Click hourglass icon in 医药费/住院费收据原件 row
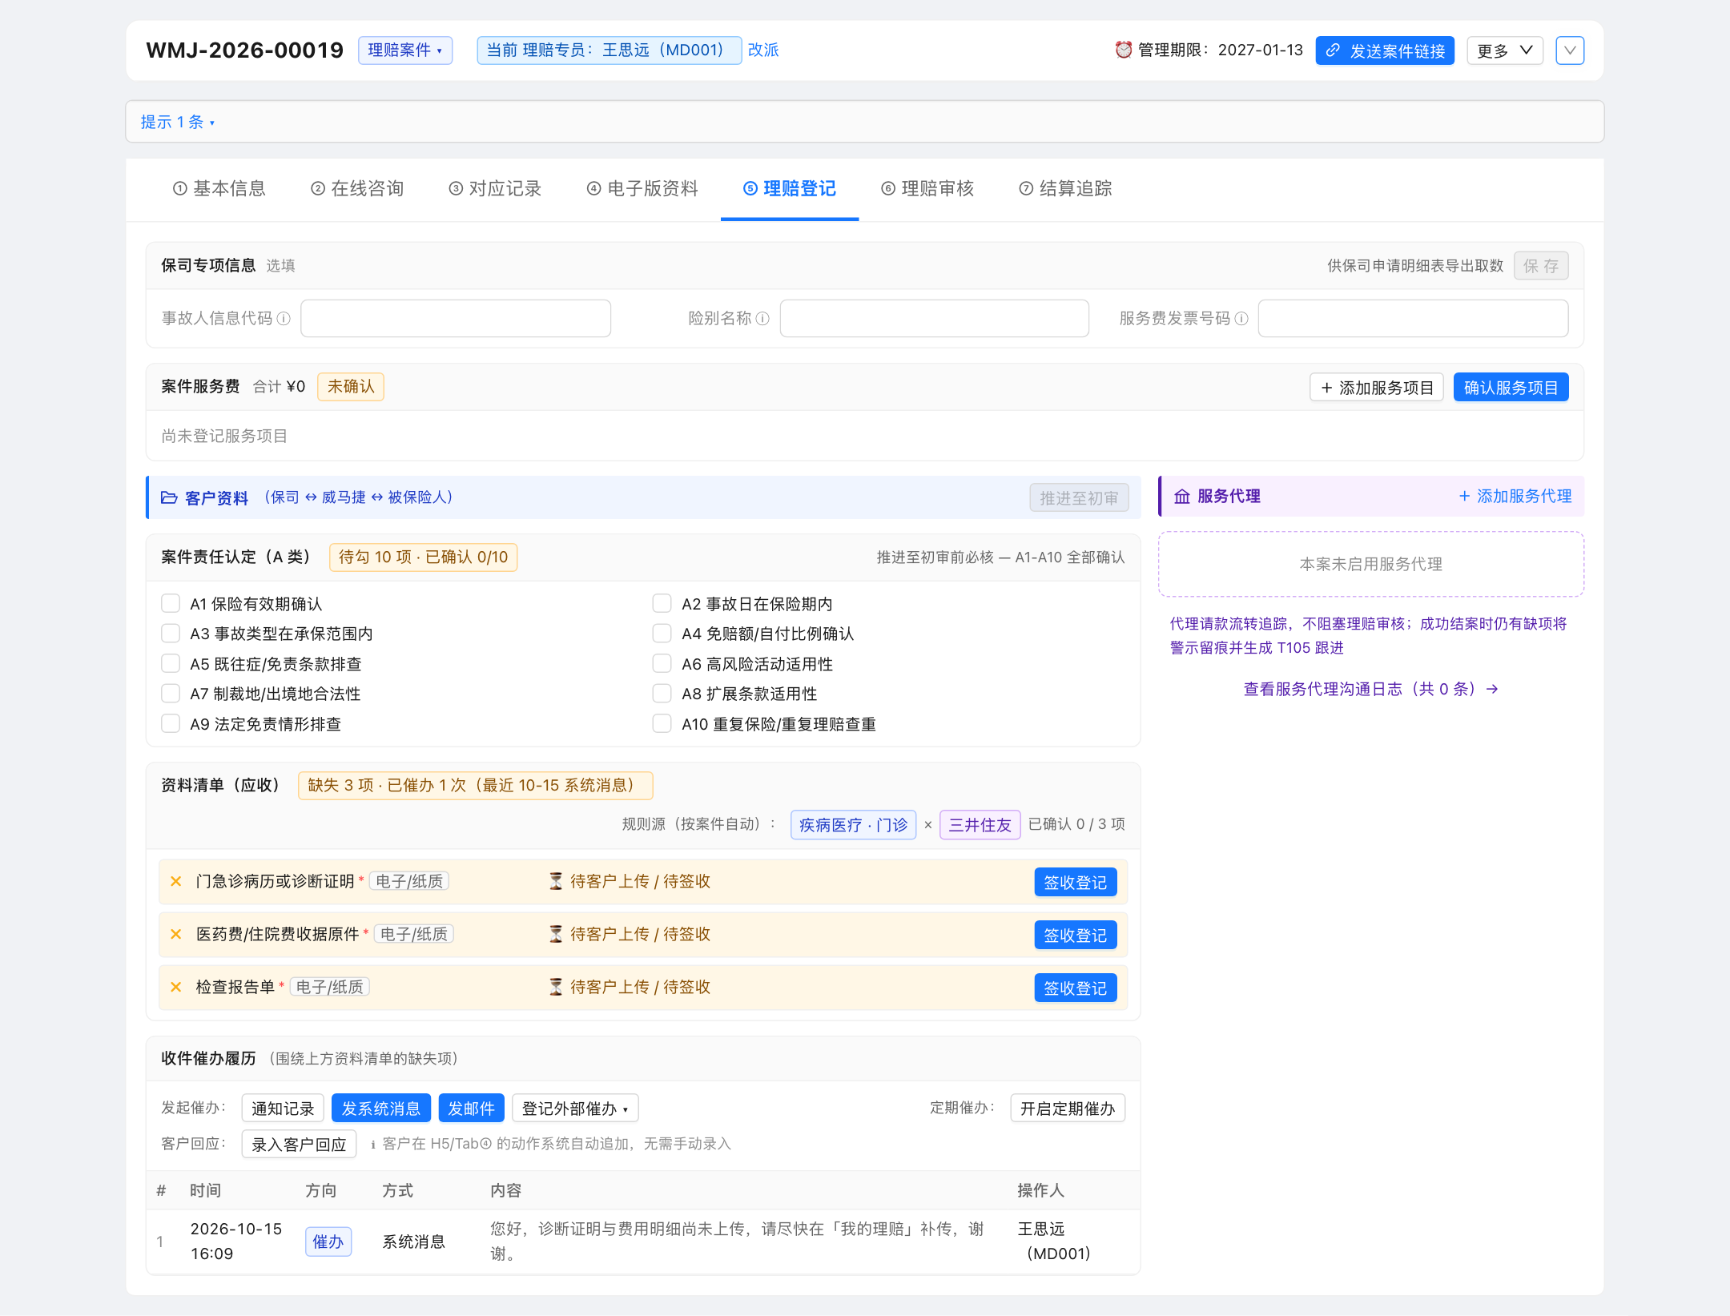The height and width of the screenshot is (1316, 1730). point(556,934)
